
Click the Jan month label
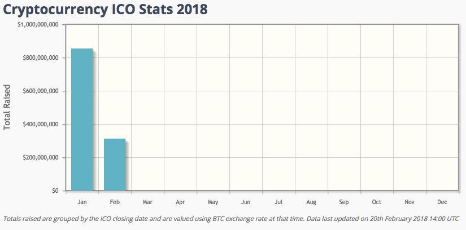coord(82,202)
